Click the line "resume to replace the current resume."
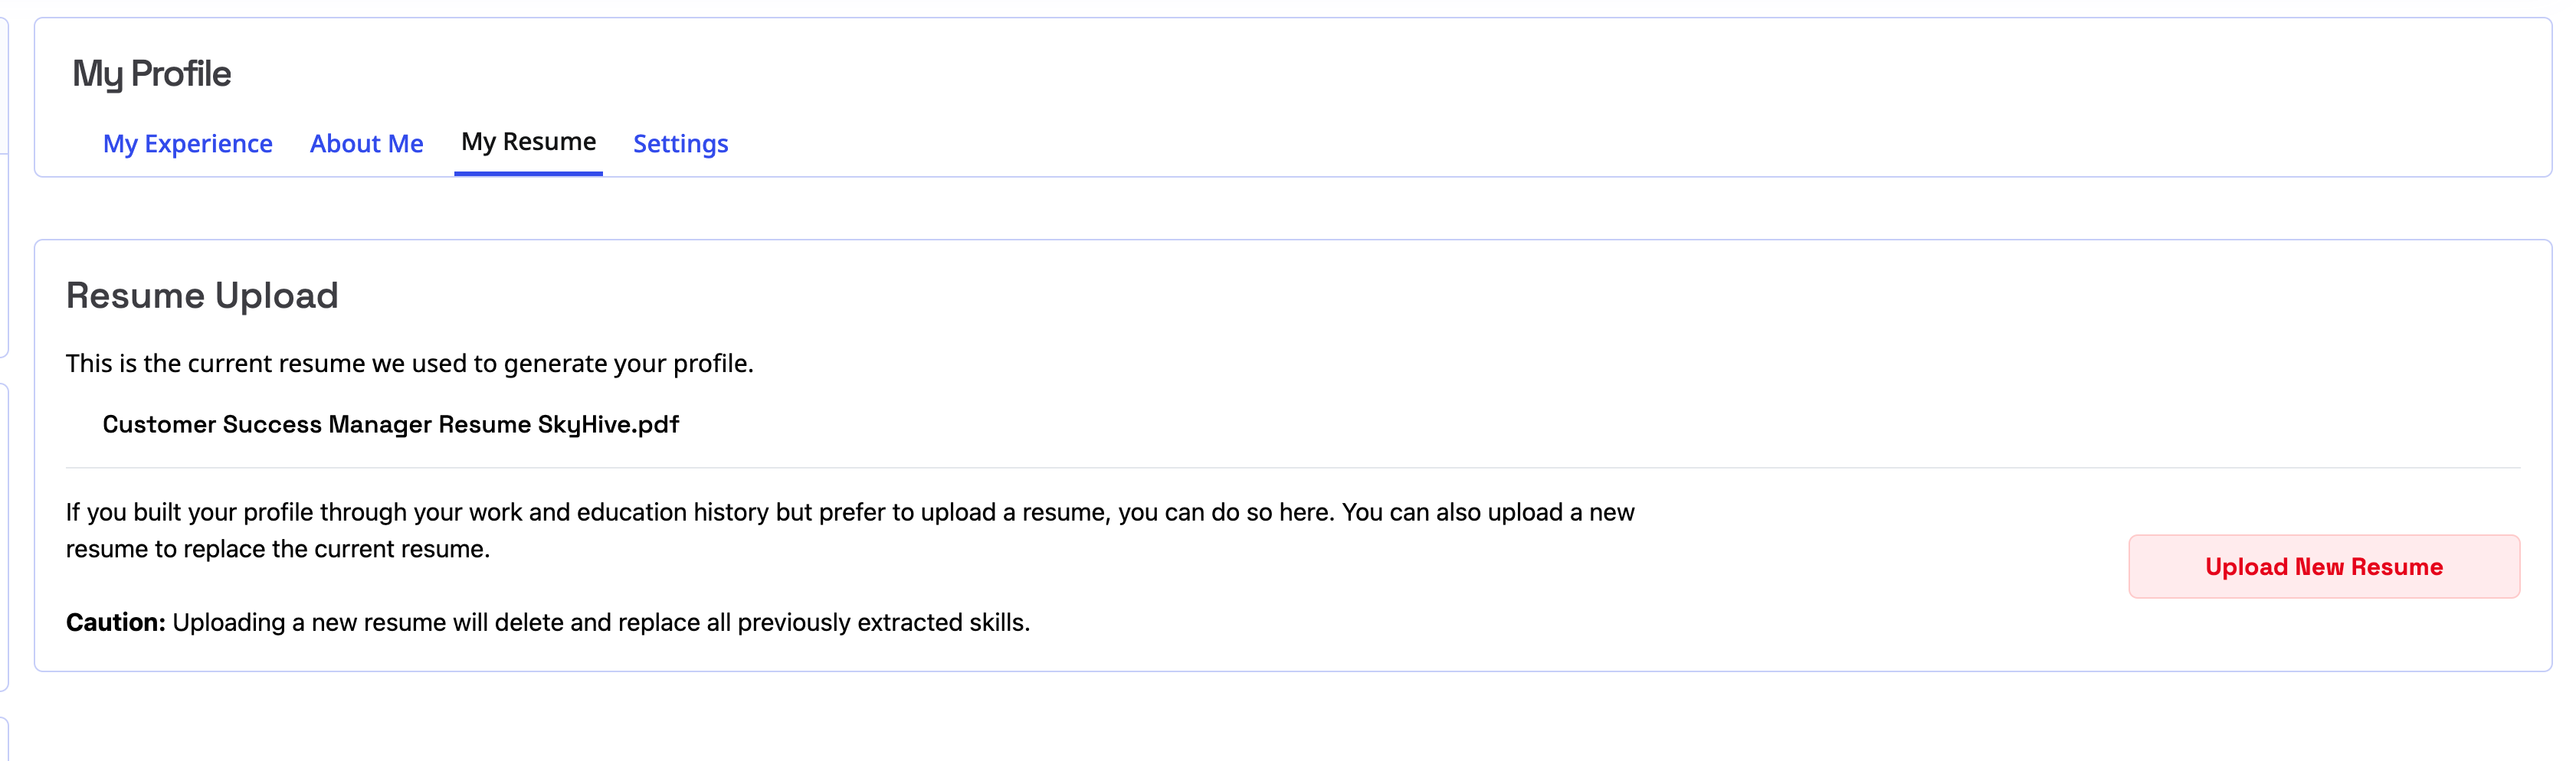2576x761 pixels. (x=277, y=549)
